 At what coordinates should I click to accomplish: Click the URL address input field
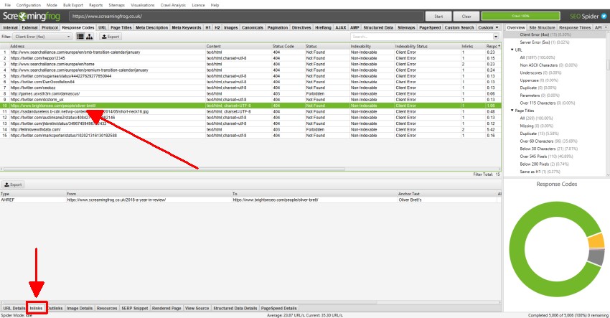246,17
